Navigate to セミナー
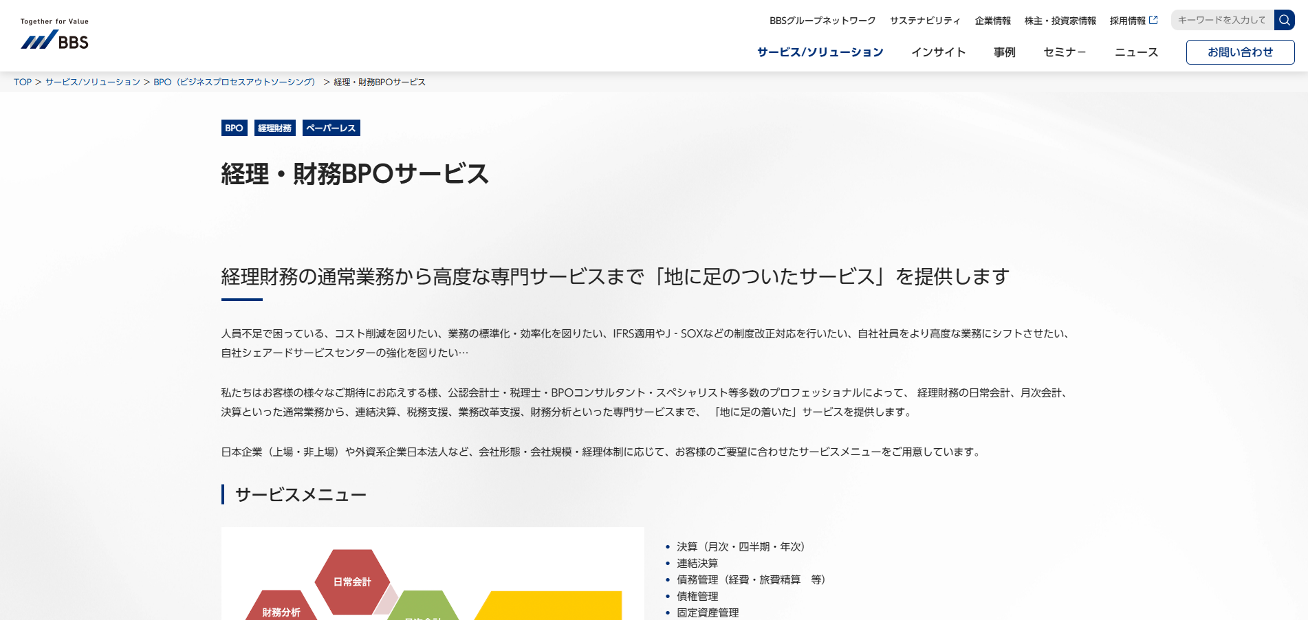 [x=1063, y=52]
